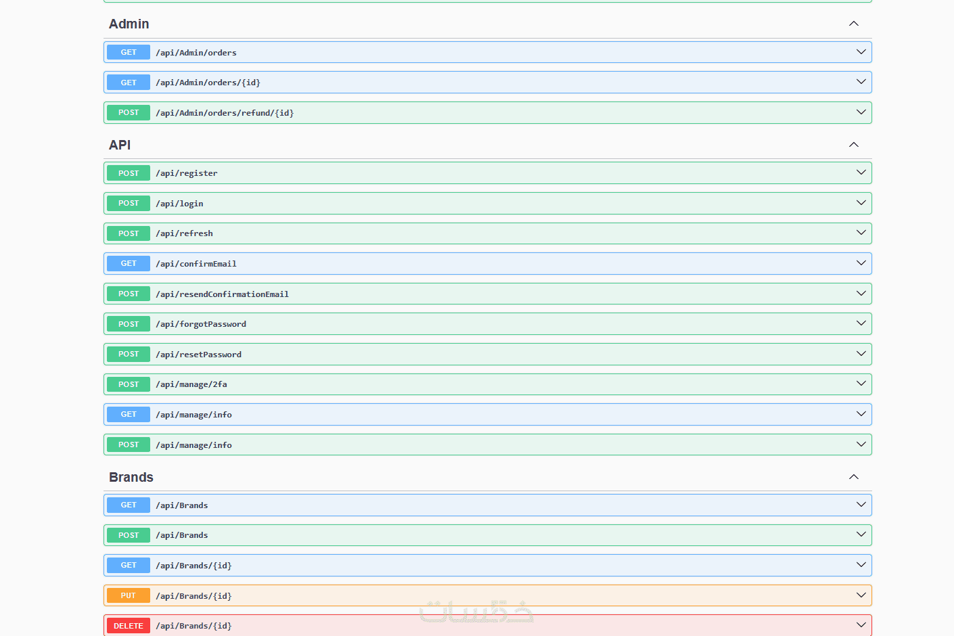The height and width of the screenshot is (636, 954).
Task: Expand the GET /api/Brands/{id} row arrow
Action: [x=861, y=565]
